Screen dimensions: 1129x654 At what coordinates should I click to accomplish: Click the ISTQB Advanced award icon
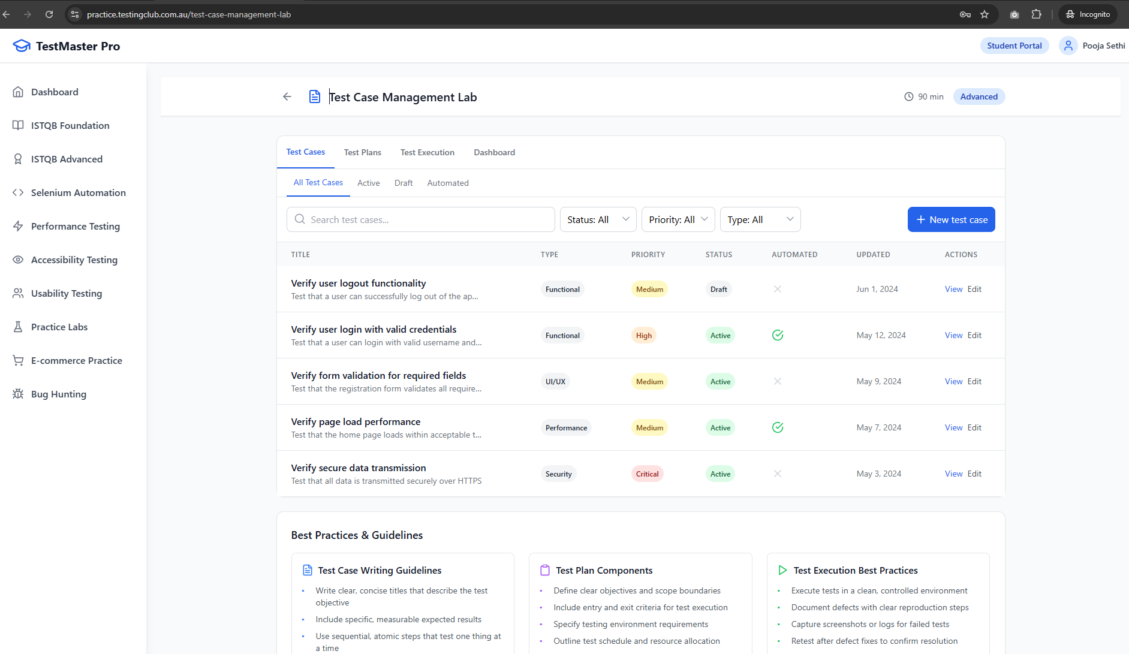pyautogui.click(x=18, y=159)
